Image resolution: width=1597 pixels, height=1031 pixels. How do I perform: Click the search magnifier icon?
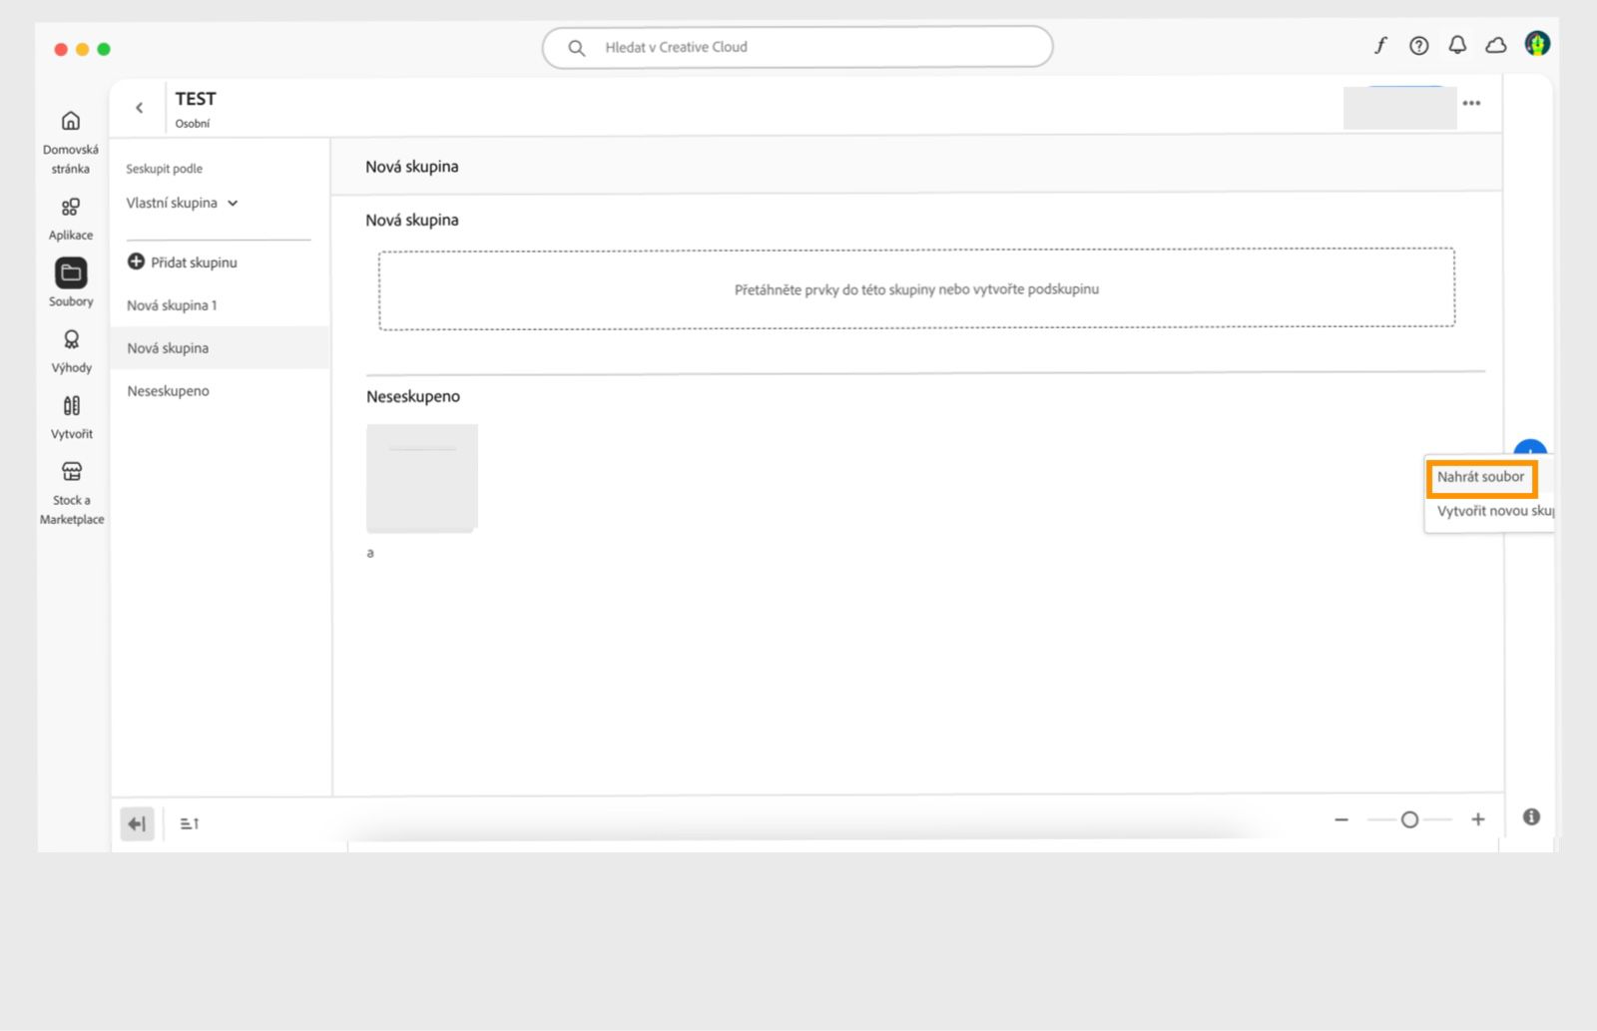coord(576,48)
